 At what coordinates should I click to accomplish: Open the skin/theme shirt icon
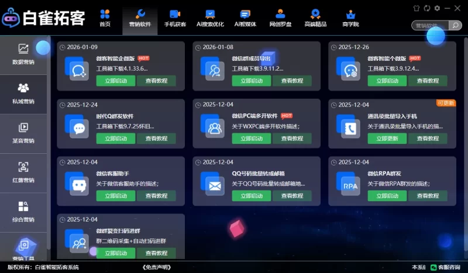(417, 8)
